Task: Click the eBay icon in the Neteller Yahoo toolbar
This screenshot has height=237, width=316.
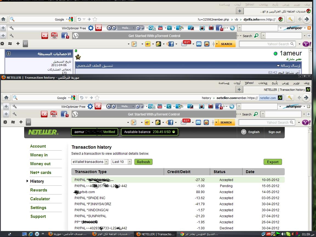Action: (147, 122)
